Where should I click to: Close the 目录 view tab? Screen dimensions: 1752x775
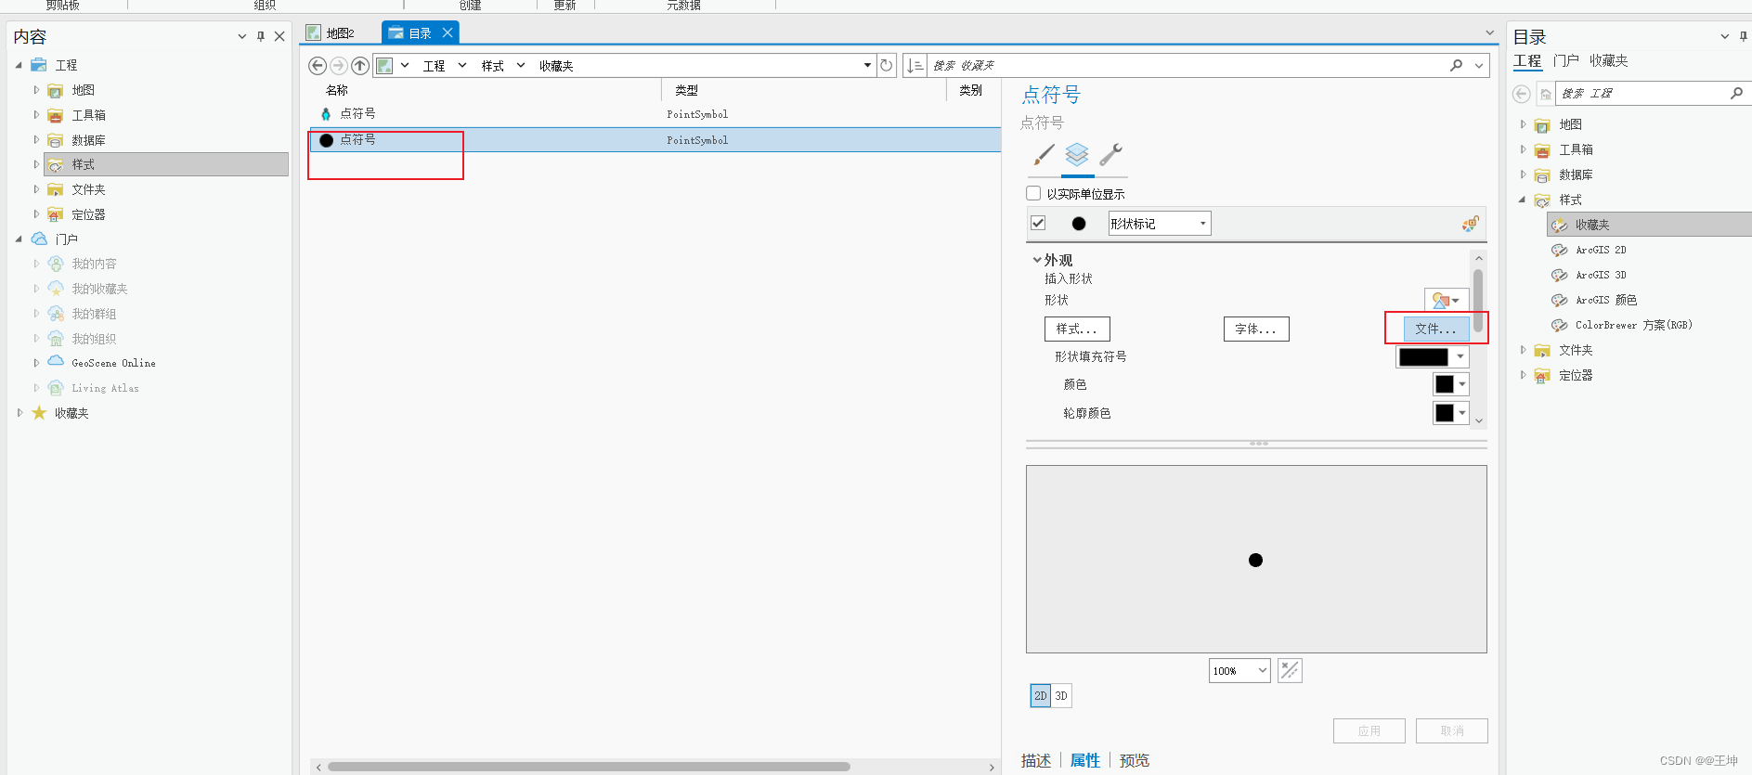tap(448, 32)
